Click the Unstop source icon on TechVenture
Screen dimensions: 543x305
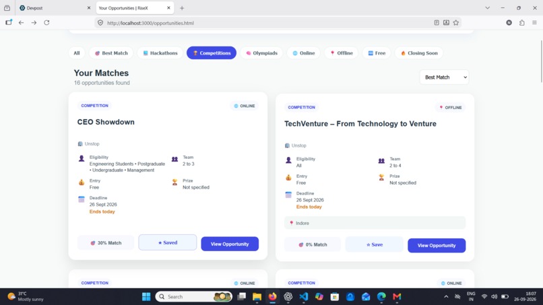click(287, 145)
